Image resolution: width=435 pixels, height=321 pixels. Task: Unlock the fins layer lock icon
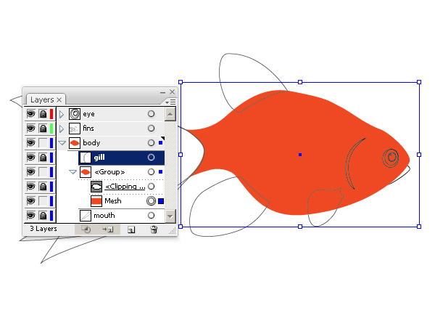coord(43,129)
